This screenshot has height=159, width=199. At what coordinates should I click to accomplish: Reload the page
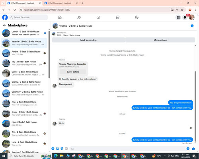15,10
